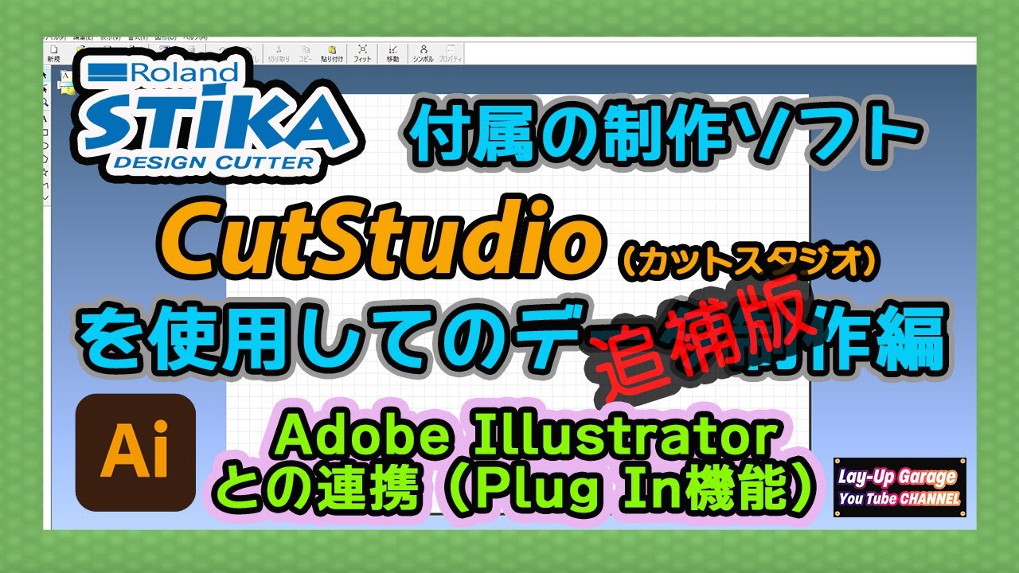Open the 図形(O) menu
The width and height of the screenshot is (1019, 573).
click(165, 37)
